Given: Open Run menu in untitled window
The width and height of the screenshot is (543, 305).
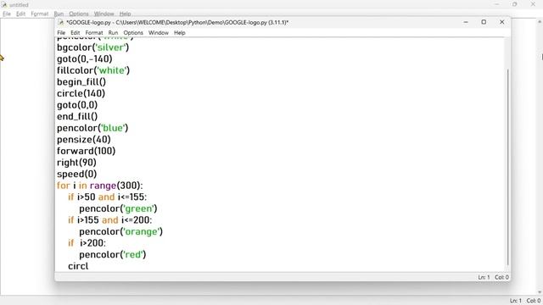Looking at the screenshot, I should pos(59,14).
